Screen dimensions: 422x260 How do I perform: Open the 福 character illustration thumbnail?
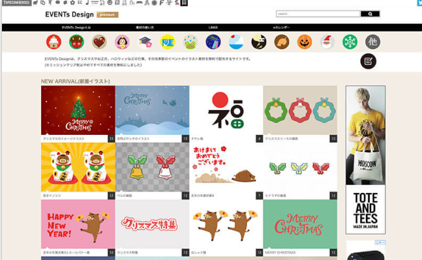[x=226, y=110]
